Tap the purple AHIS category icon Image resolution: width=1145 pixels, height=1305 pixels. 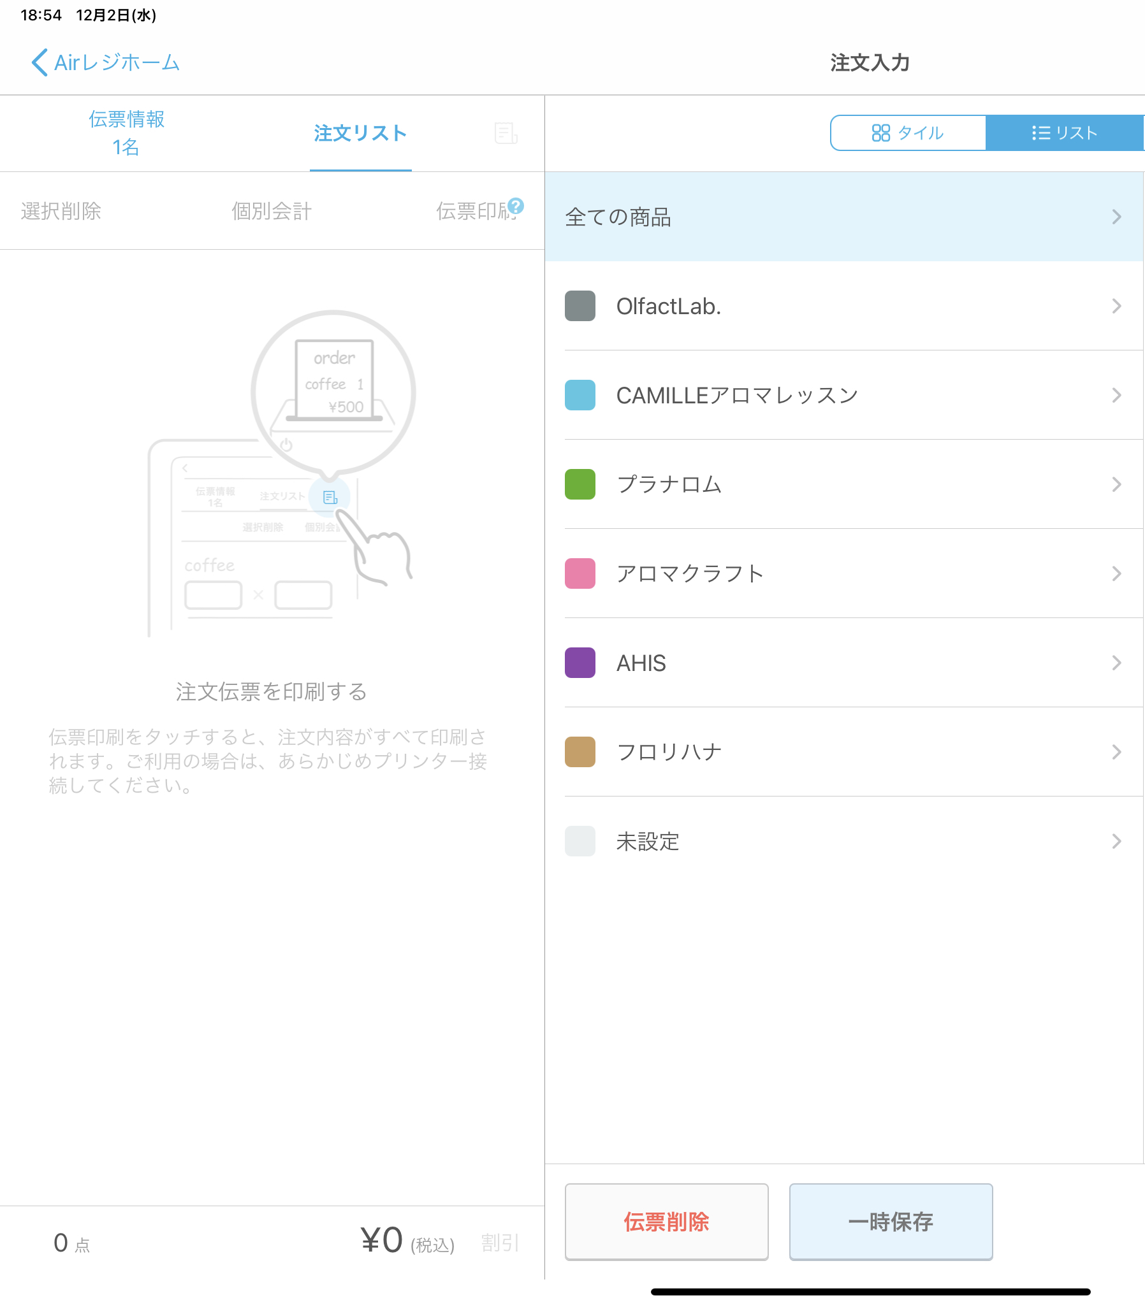pos(580,663)
